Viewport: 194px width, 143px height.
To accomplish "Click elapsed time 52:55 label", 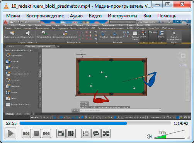I will coord(11,123).
